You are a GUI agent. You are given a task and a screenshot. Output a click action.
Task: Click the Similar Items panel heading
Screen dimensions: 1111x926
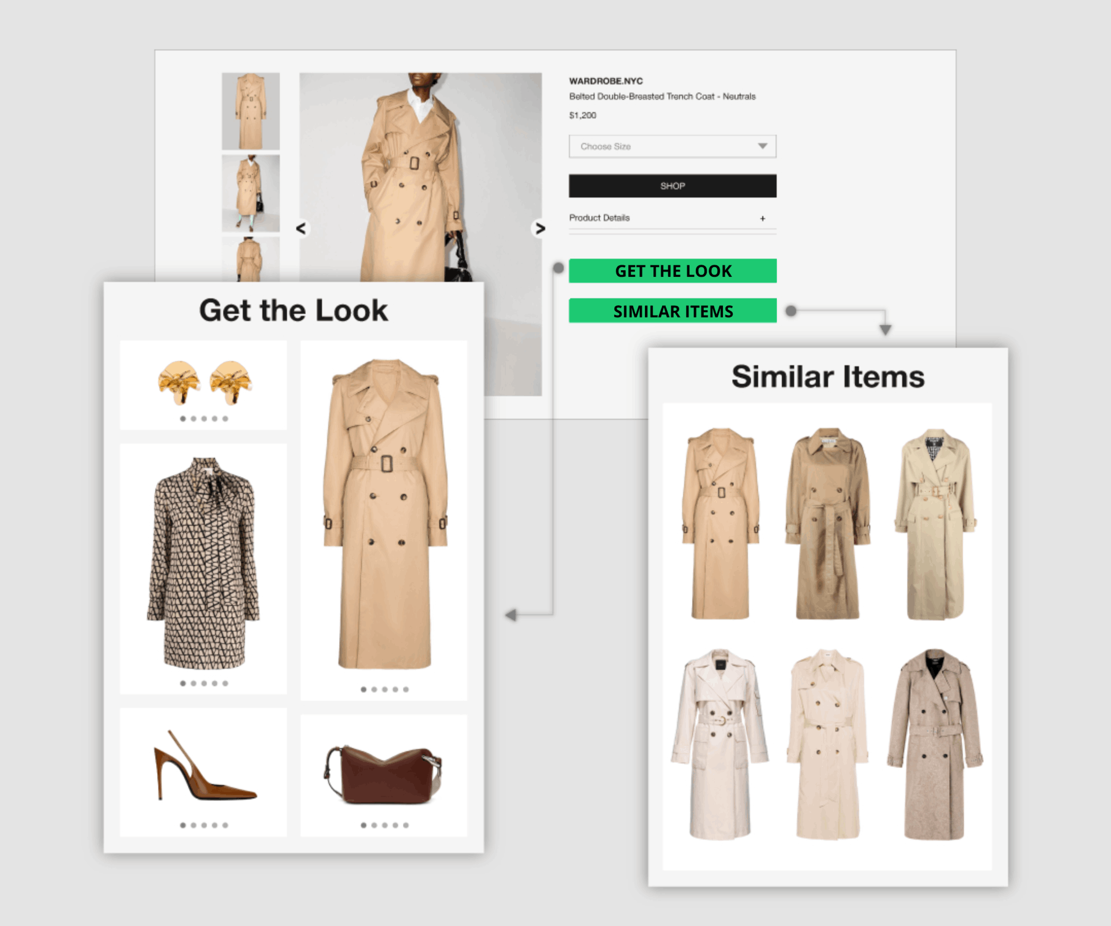[828, 376]
